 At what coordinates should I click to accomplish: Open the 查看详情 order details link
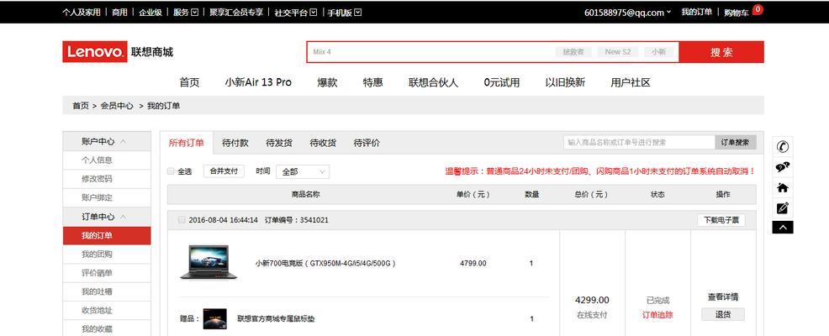click(x=723, y=297)
